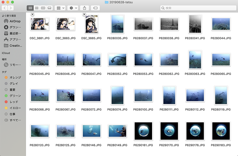Select the P6280052.JPG thumbnail
The height and width of the screenshot is (156, 238).
pyautogui.click(x=117, y=60)
